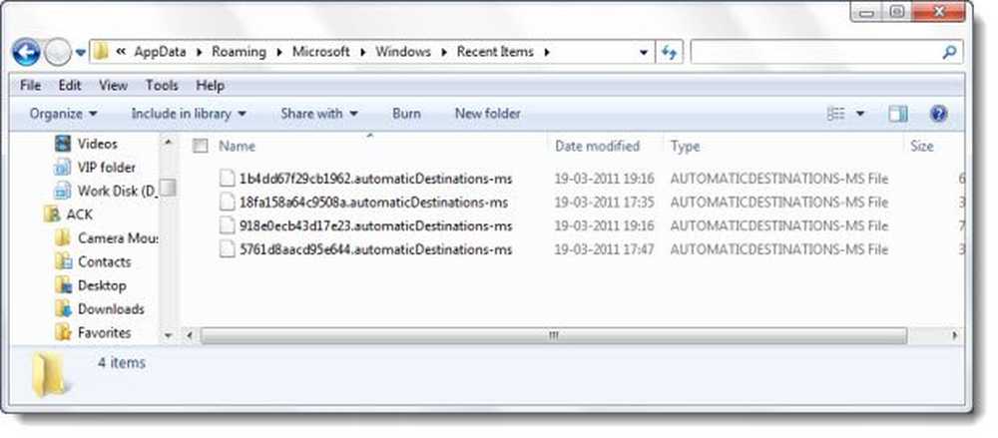Click the Forward navigation arrow button
998x438 pixels.
click(58, 52)
